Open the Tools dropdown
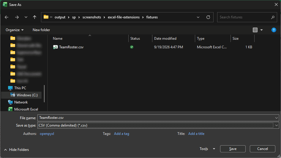 click(207, 149)
